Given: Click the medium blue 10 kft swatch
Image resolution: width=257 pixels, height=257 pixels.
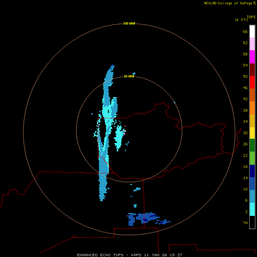Looking at the screenshot, I should pos(252,184).
